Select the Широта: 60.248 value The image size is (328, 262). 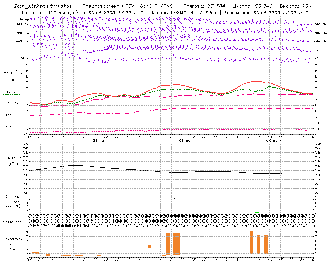pos(252,6)
